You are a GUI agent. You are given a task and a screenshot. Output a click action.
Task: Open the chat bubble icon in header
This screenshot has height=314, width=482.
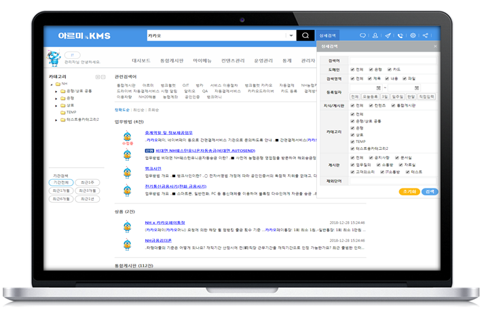click(x=363, y=35)
